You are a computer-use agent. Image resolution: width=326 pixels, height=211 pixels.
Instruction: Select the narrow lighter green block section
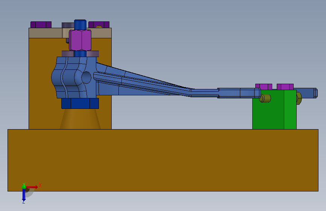click(290, 110)
